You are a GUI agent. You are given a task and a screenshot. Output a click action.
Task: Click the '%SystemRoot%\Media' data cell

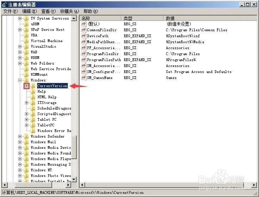185,42
